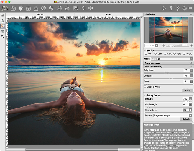Click the Print image icon
Image resolution: width=194 pixels, height=151 pixels.
pyautogui.click(x=44, y=8)
